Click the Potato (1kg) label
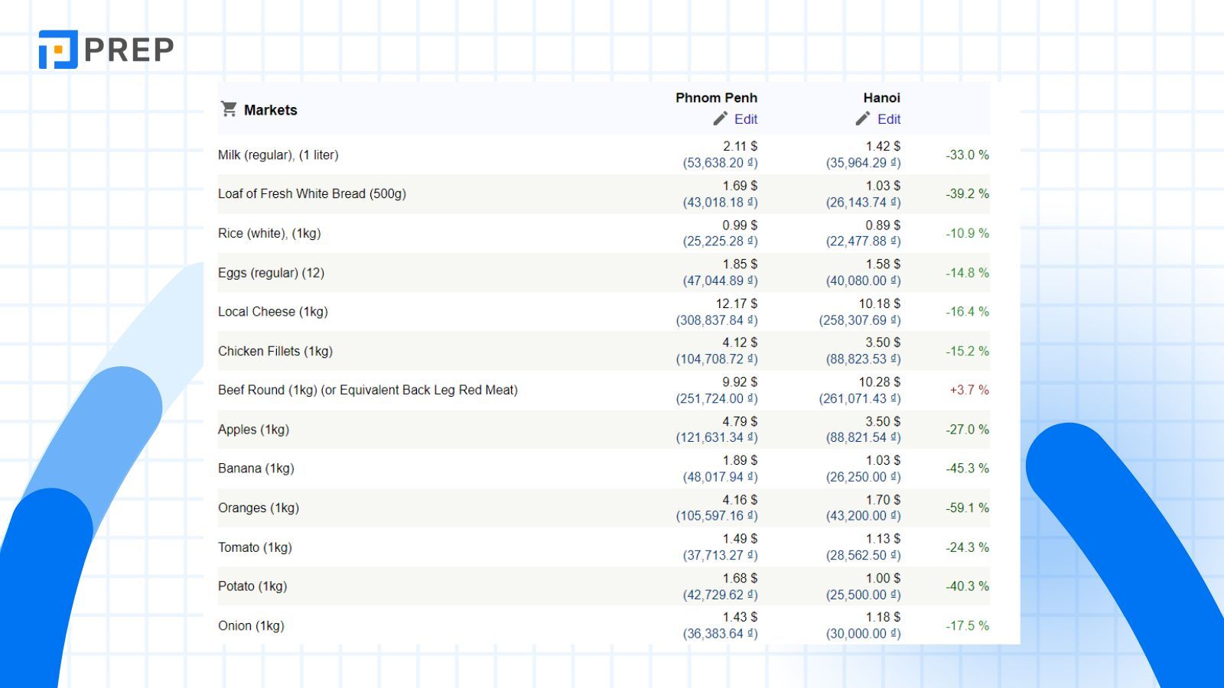 (x=252, y=586)
